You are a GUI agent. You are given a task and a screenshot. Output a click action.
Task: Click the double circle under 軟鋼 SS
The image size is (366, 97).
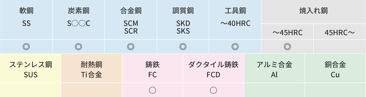point(26,47)
